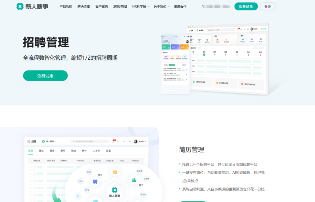315x202 pixels.
Task: Open the 统计 tab in the recruiting dashboard
Action: pyautogui.click(x=84, y=151)
